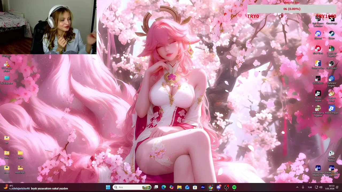342x192 pixels.
Task: Open Microsoft Store from the taskbar
Action: pyautogui.click(x=195, y=187)
